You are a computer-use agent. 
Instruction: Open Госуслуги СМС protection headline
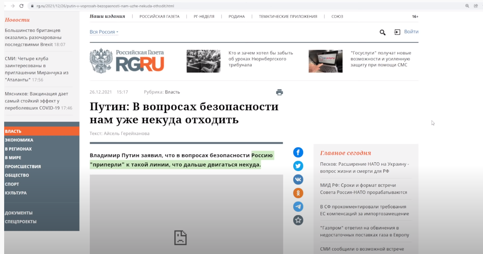coord(381,59)
